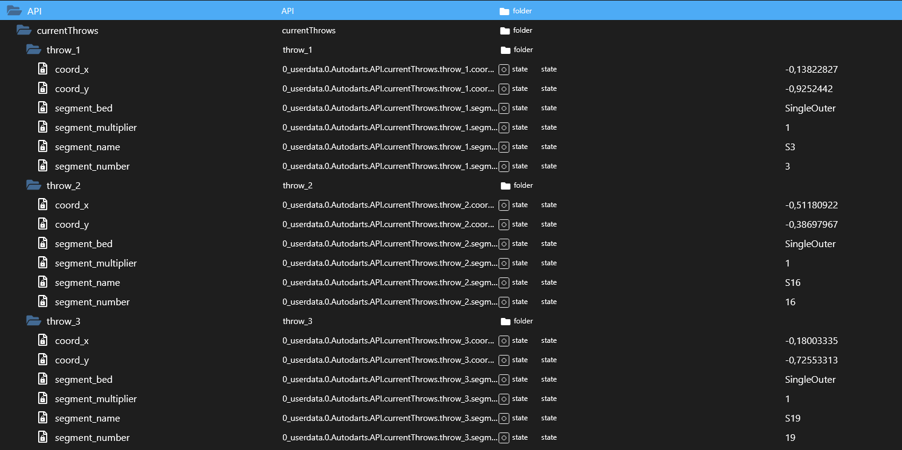The image size is (902, 450).
Task: Click the throw_3 text in the name column
Action: point(297,321)
